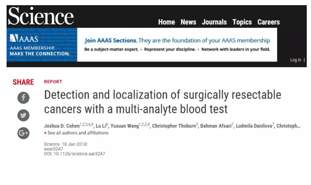The width and height of the screenshot is (311, 185).
Task: Open the Journals menu
Action: (x=214, y=22)
